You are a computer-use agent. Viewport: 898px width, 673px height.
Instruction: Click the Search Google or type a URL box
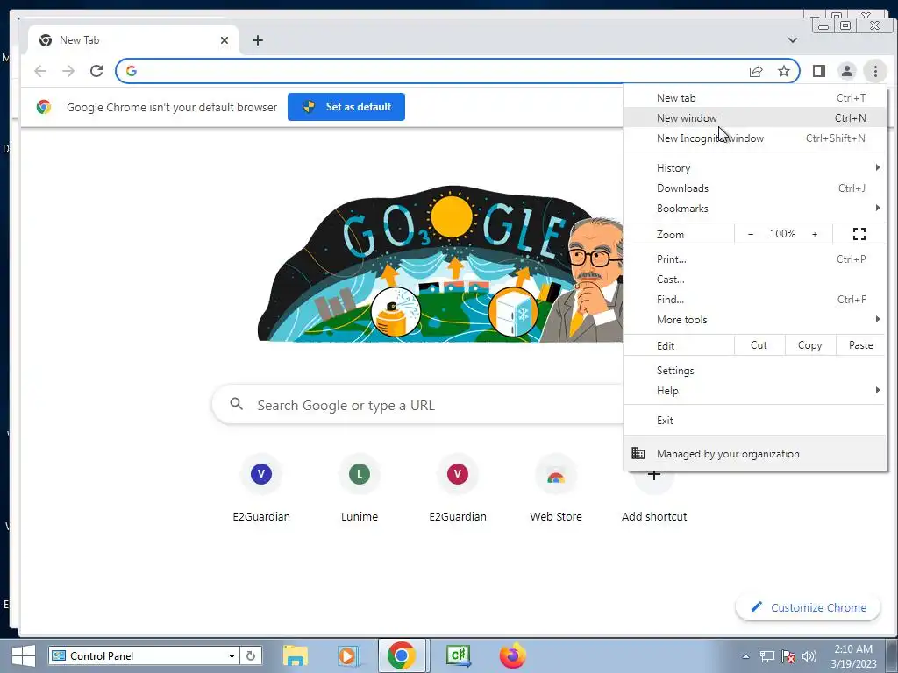[418, 405]
